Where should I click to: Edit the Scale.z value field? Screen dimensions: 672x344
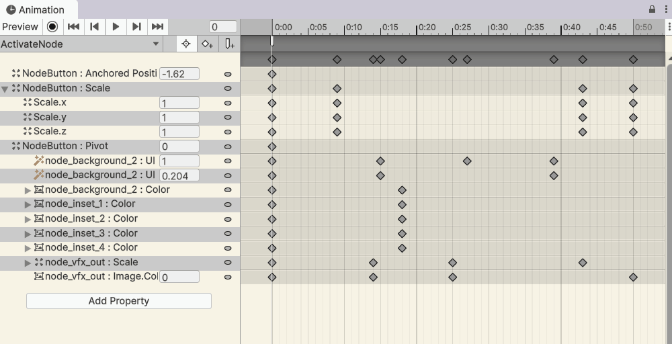tap(179, 132)
